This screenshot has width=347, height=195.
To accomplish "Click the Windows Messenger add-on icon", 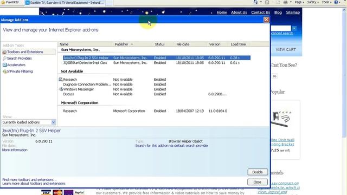I will click(x=61, y=89).
